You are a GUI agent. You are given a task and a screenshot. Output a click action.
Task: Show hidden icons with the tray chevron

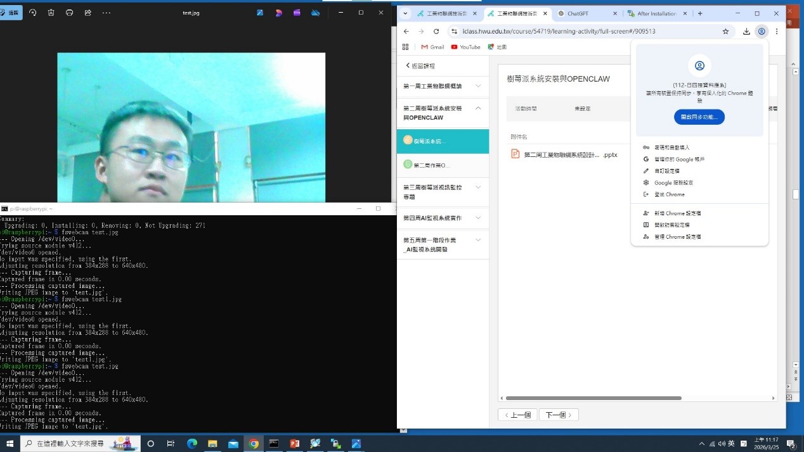click(701, 444)
